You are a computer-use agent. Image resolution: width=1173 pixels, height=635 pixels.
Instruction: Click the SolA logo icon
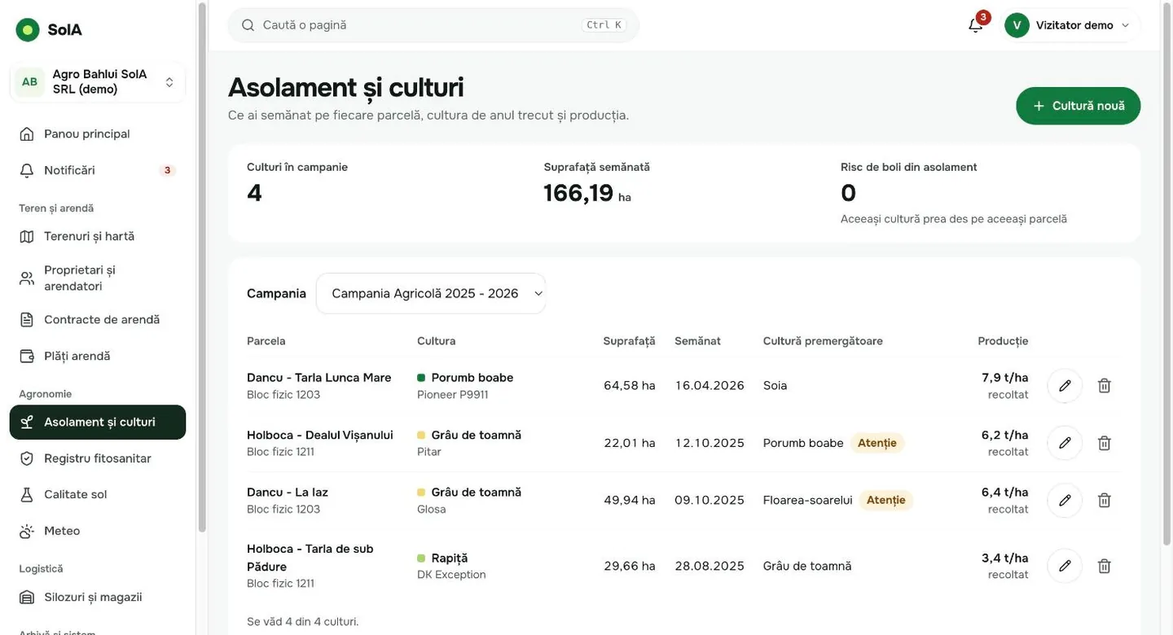point(28,30)
